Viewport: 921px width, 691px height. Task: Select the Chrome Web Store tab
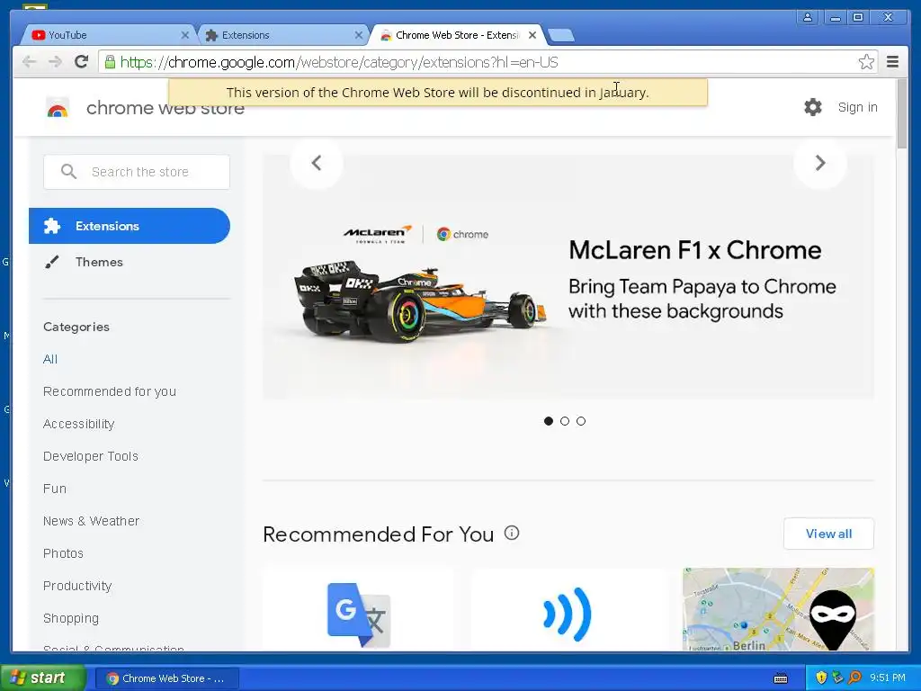tap(457, 35)
